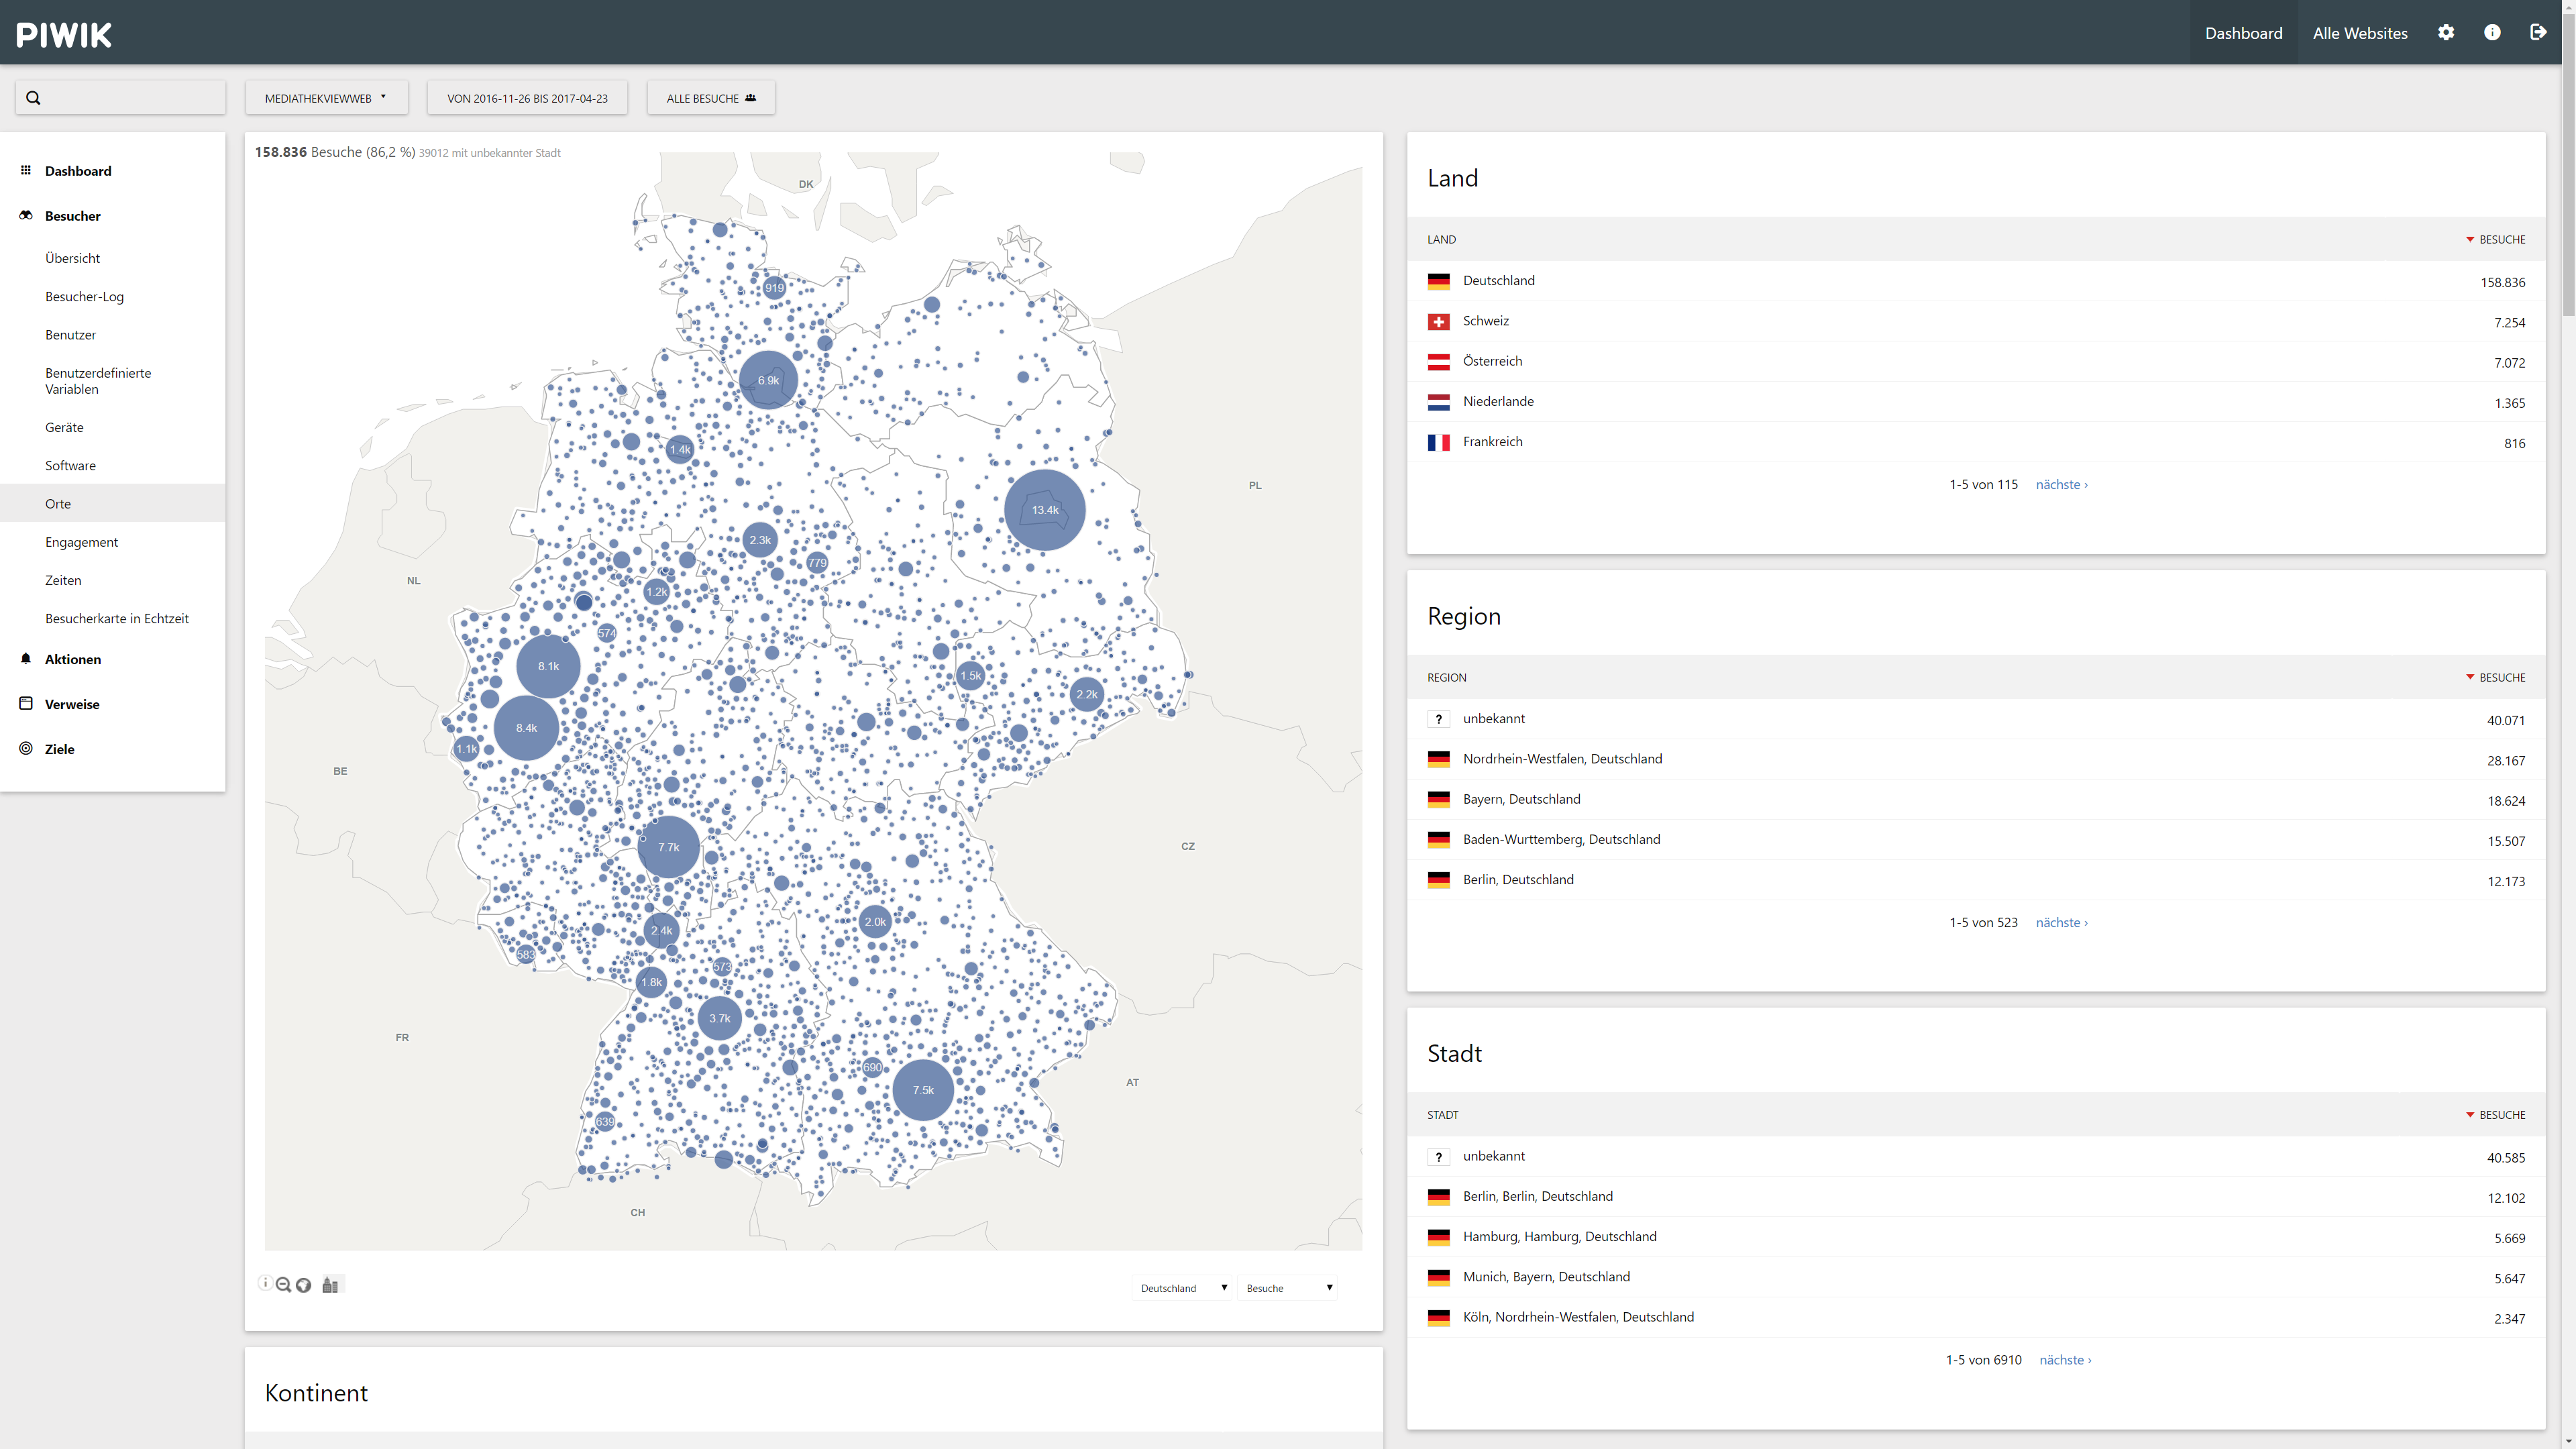Click the logout icon in top bar

pyautogui.click(x=2538, y=33)
